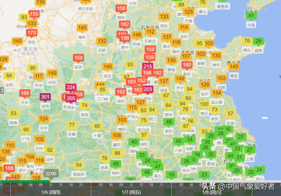281x196 pixels.
Task: Select the 130 marker above 聊城
Action: (x=171, y=60)
